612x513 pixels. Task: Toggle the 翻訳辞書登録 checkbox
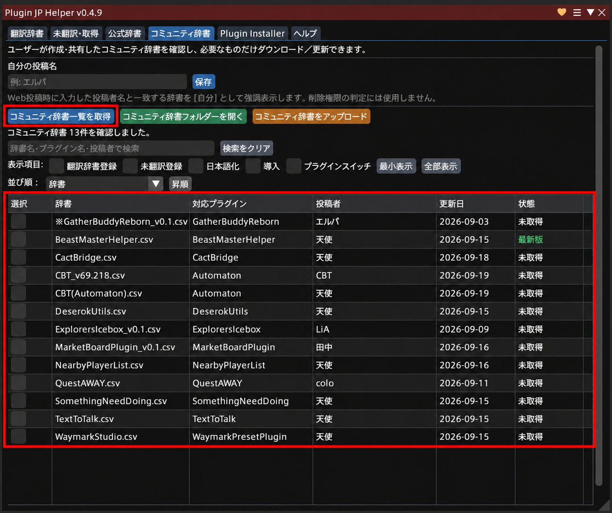click(56, 166)
